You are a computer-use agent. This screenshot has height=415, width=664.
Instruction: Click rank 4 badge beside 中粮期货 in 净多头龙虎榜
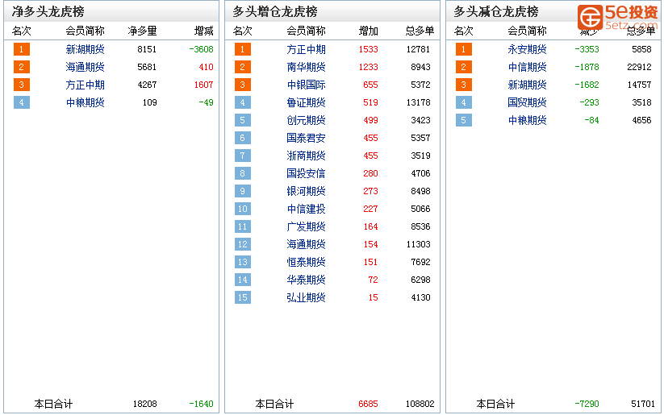pyautogui.click(x=22, y=103)
